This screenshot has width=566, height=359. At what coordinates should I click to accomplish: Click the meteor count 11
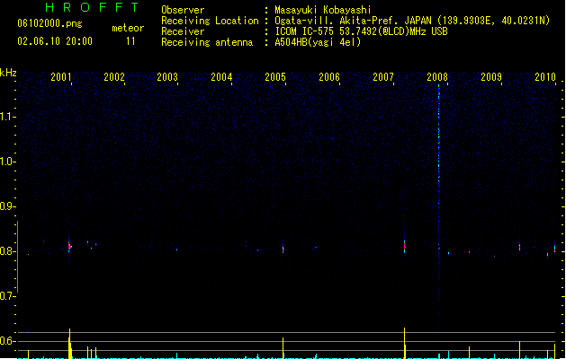[x=130, y=41]
